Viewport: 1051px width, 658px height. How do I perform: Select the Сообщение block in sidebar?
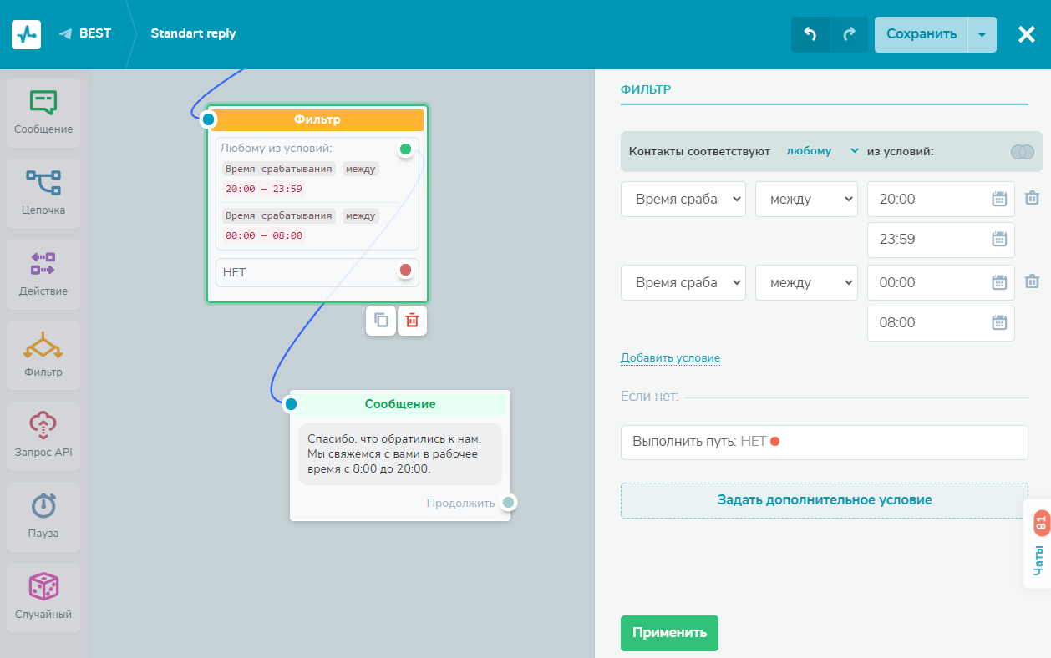tap(43, 113)
